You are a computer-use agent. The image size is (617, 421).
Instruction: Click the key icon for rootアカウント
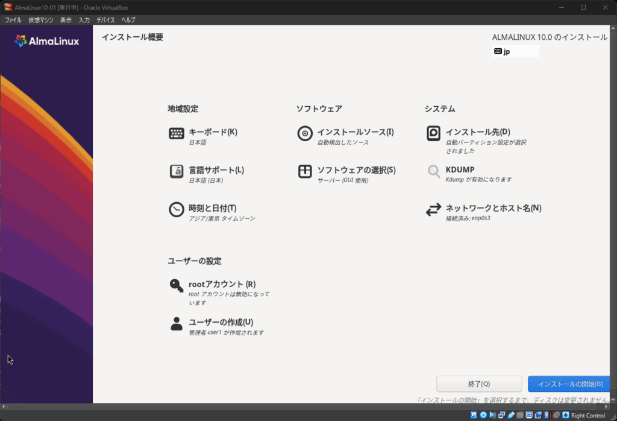pos(177,285)
